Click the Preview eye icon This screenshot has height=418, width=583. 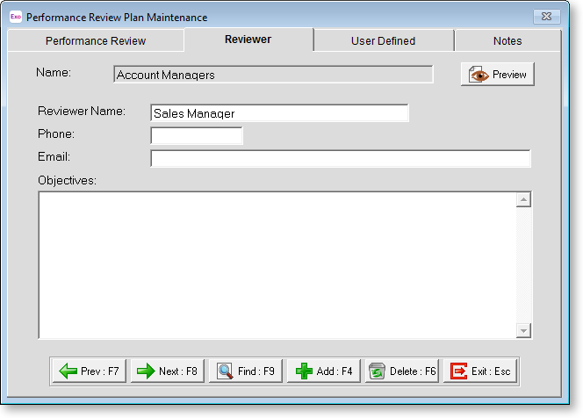pyautogui.click(x=479, y=75)
